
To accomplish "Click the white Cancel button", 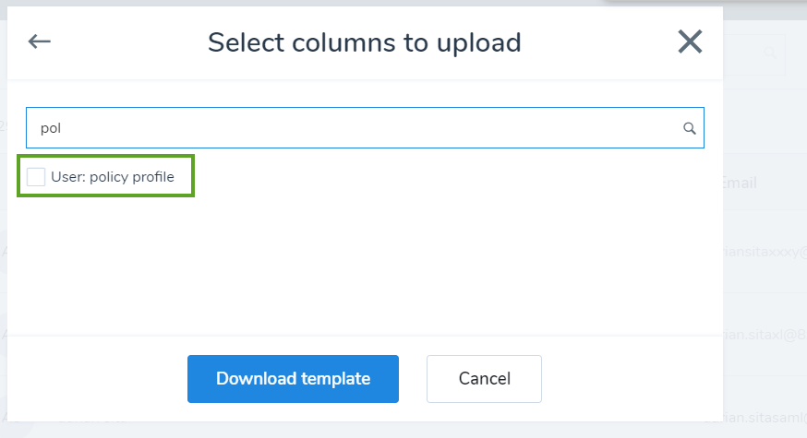I will (484, 379).
